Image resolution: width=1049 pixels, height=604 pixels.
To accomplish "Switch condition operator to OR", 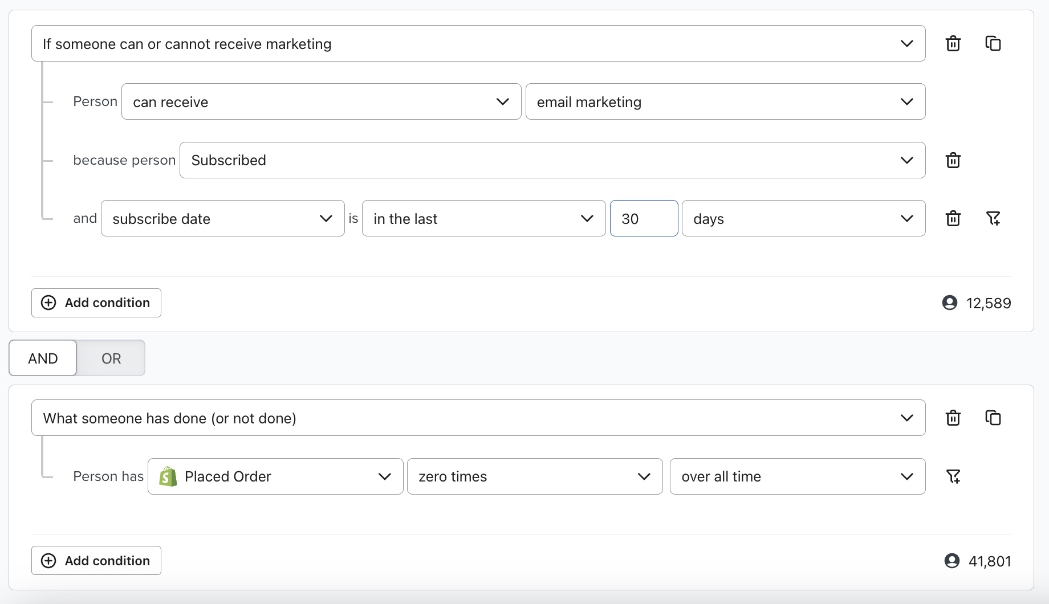I will 111,358.
